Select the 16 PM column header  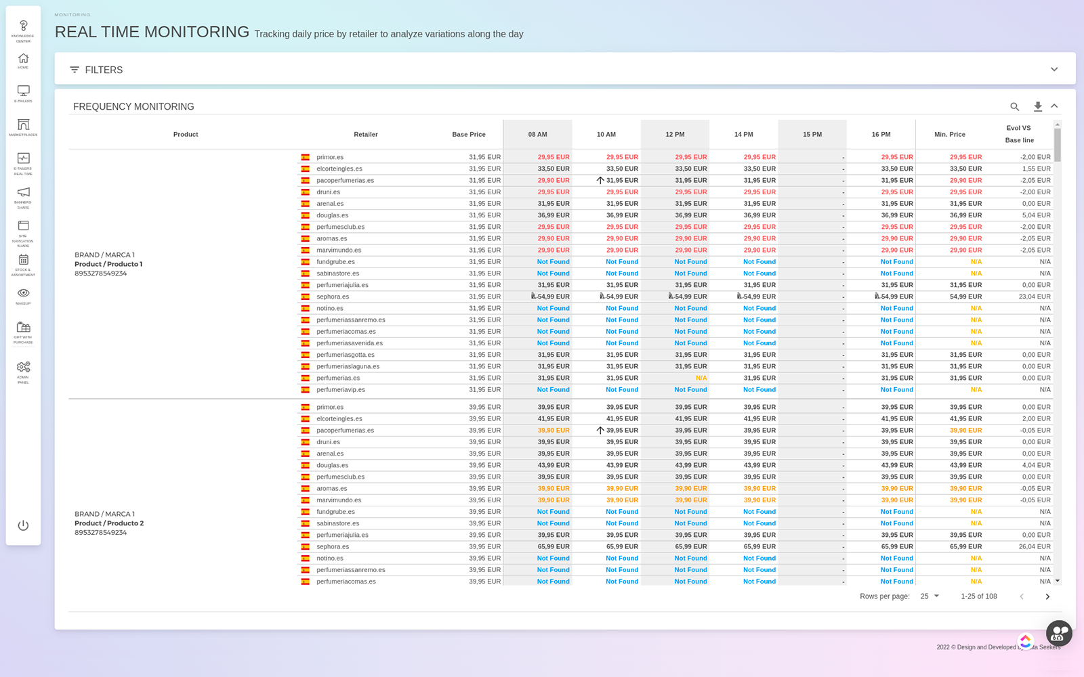[881, 134]
